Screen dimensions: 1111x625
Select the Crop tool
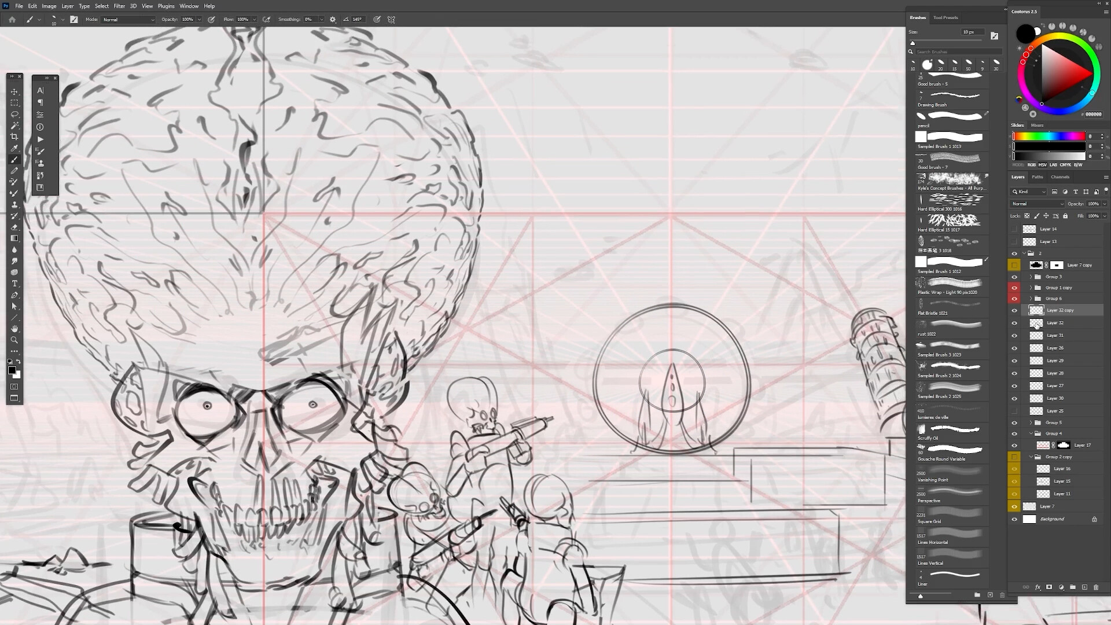pyautogui.click(x=14, y=137)
